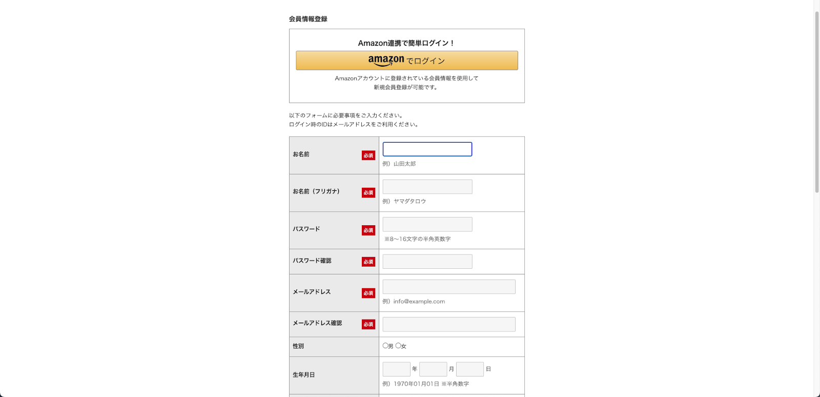Screen dimensions: 820x397
Task: Select the 女 radio button
Action: [x=398, y=346]
